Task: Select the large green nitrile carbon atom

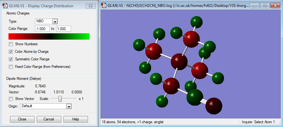Action: pyautogui.click(x=195, y=97)
